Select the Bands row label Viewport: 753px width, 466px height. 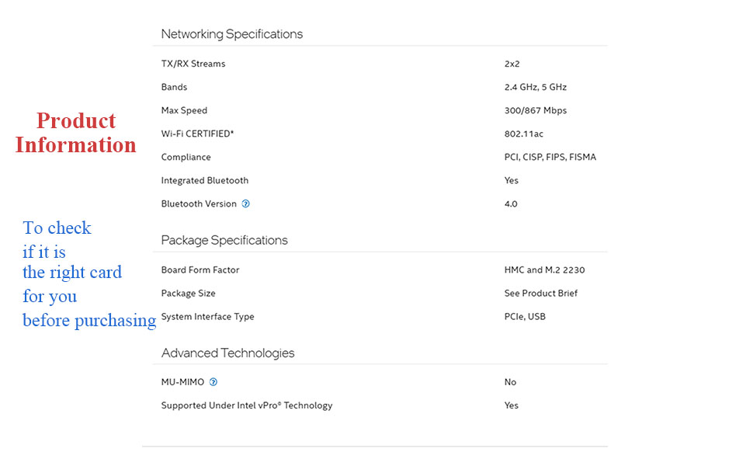[174, 87]
